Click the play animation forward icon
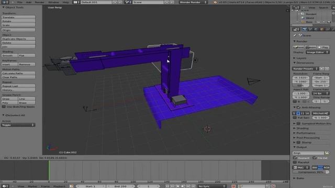 click(x=183, y=186)
